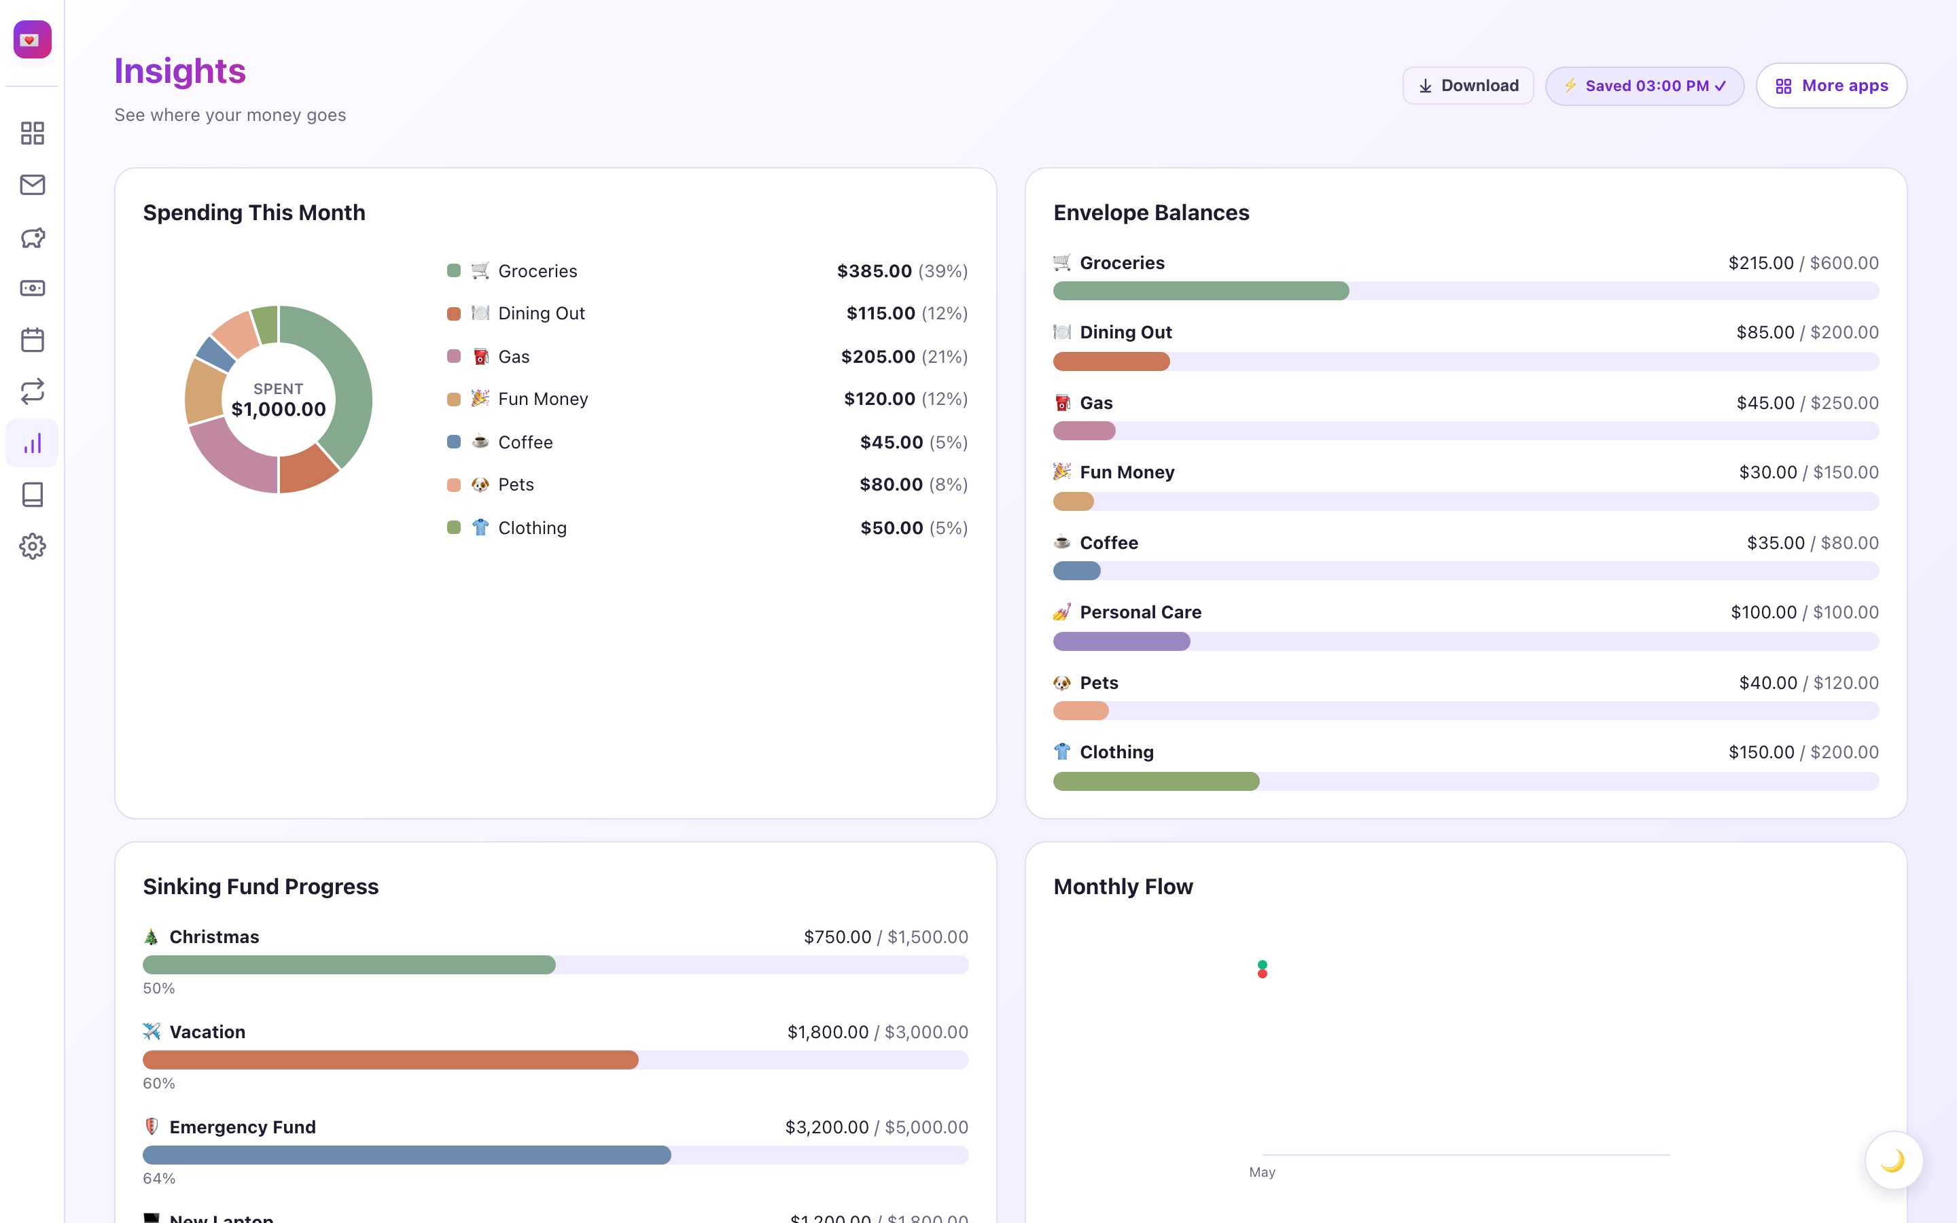The image size is (1957, 1223).
Task: Click the Clothing envelope balance bar
Action: click(x=1465, y=781)
